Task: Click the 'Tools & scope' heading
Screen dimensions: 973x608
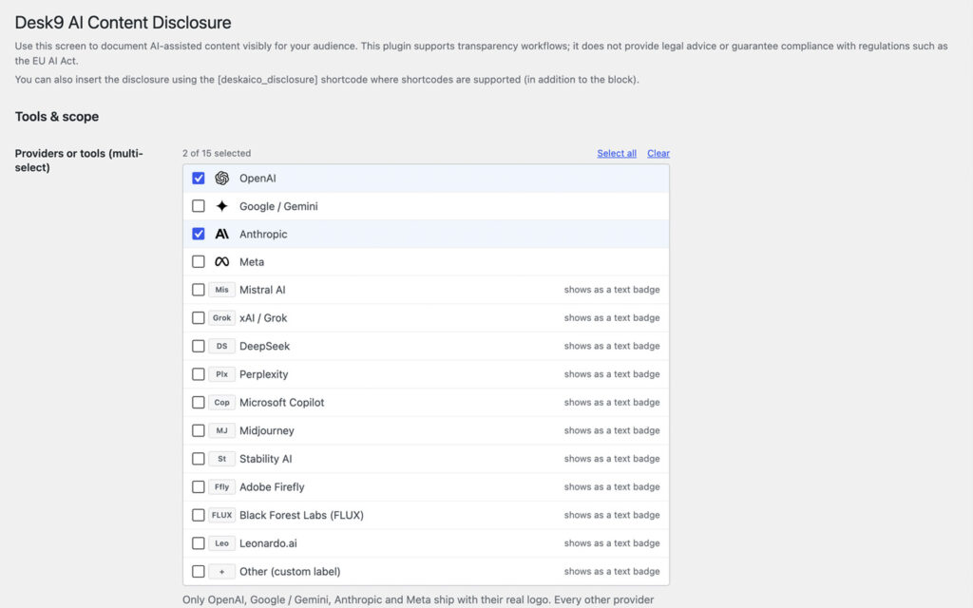Action: [x=57, y=117]
